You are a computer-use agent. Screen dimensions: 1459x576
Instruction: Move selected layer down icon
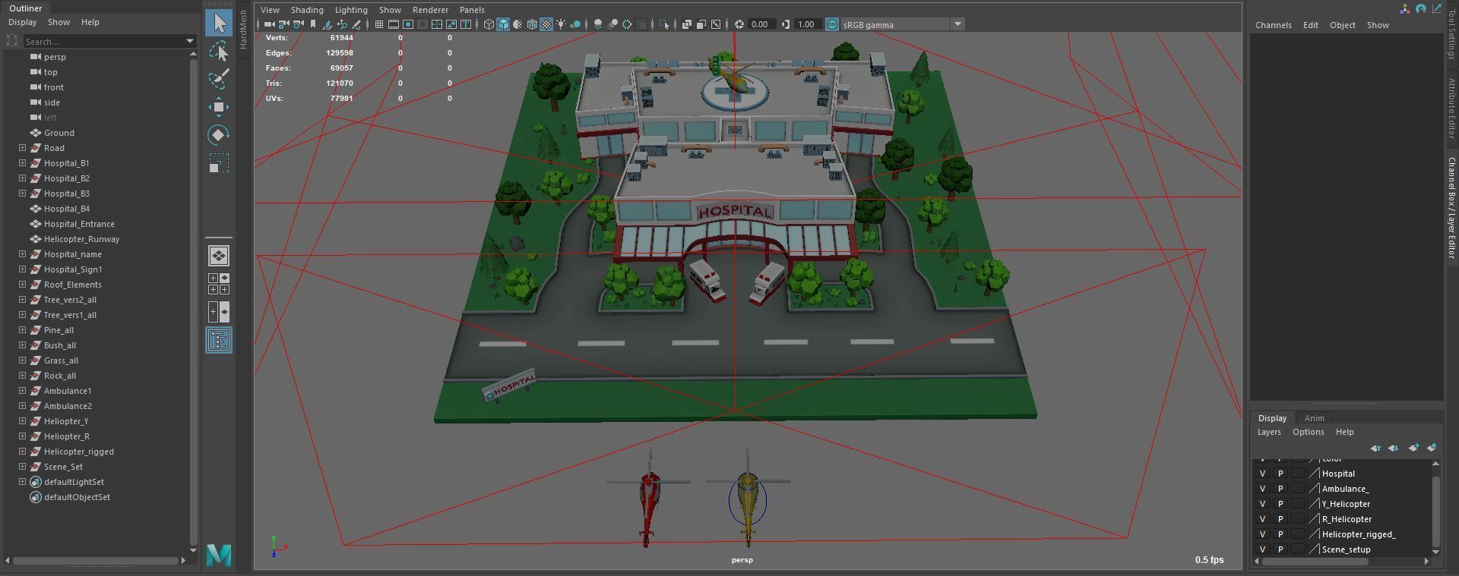(1393, 448)
